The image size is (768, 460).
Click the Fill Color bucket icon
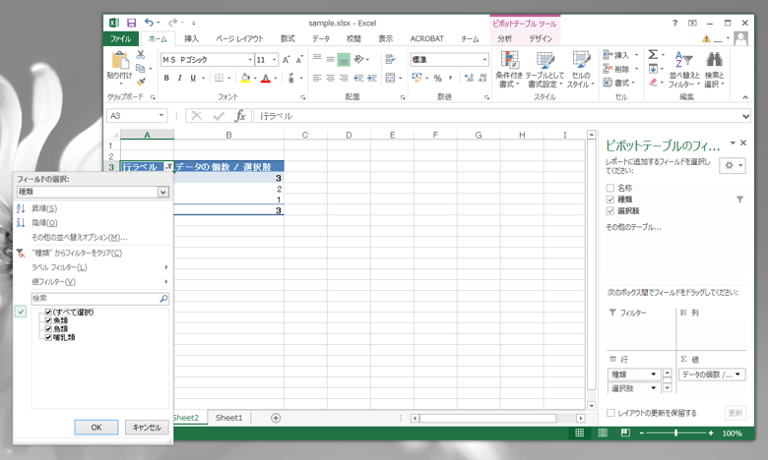(245, 78)
